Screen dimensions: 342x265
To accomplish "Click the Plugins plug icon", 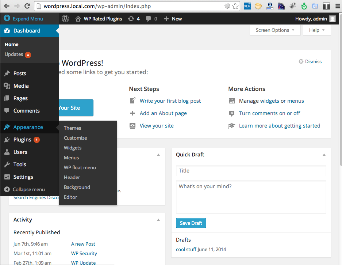I will (7, 139).
